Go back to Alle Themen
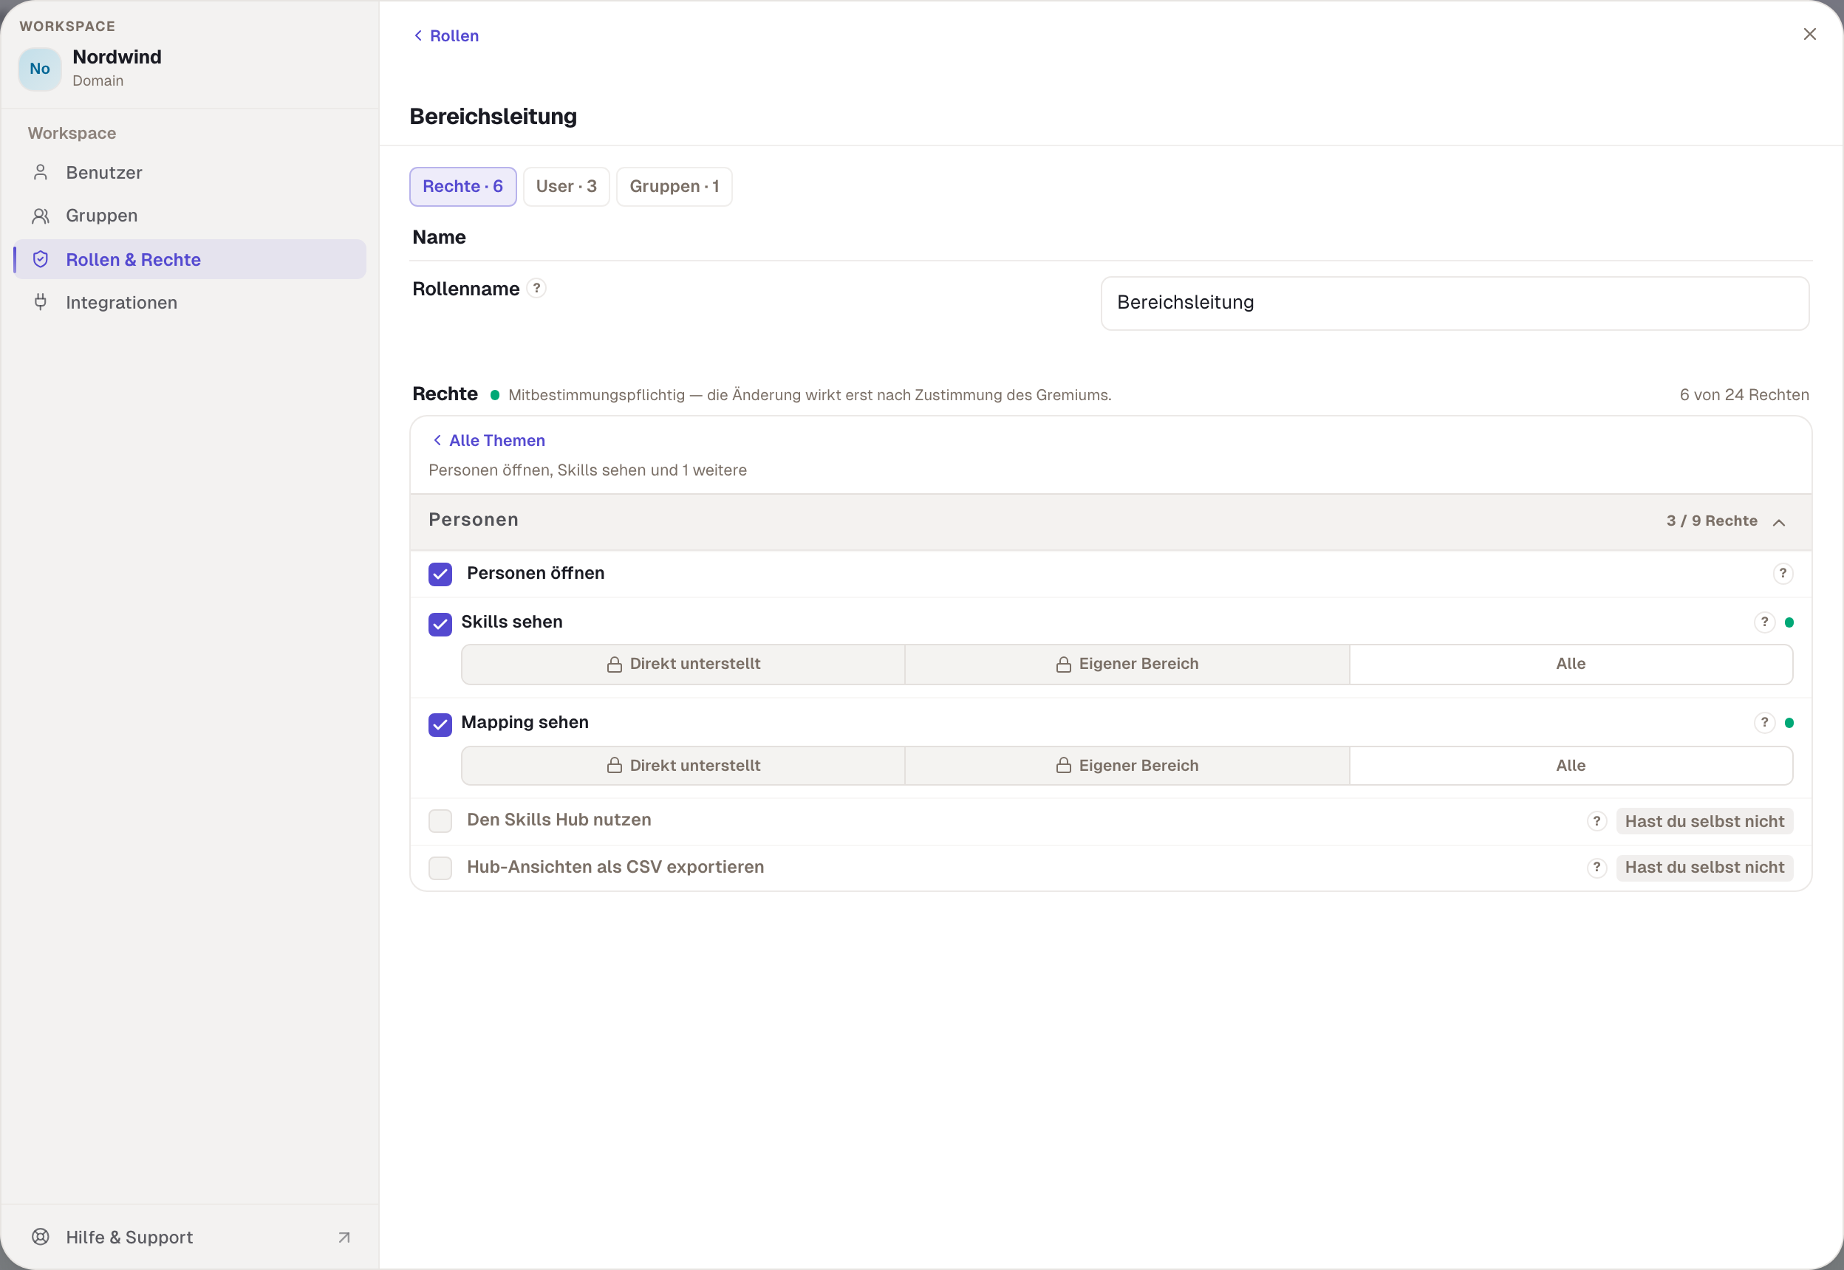Screen dimensions: 1844x1270 click(488, 440)
